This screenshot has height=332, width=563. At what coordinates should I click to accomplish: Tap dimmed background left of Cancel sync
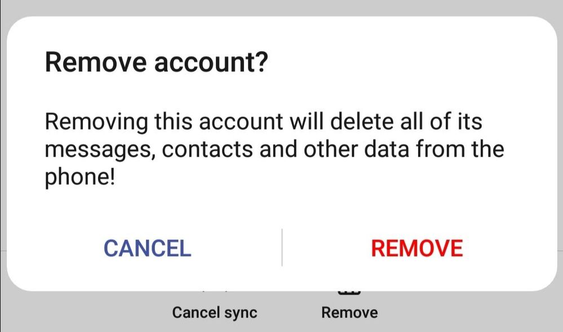tap(85, 312)
